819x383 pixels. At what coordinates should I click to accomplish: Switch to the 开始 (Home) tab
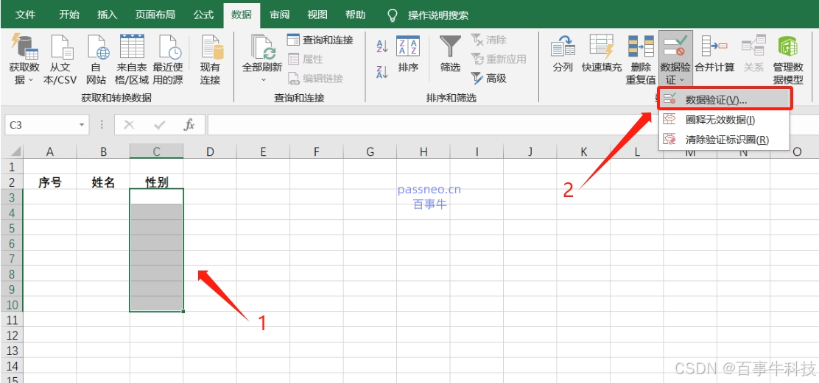[69, 15]
